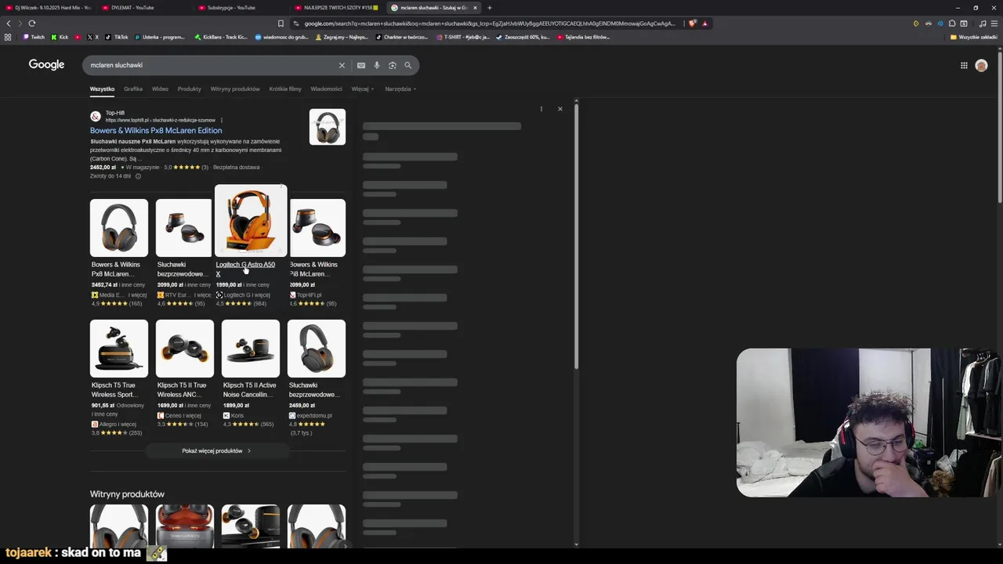Viewport: 1003px width, 564px height.
Task: Expand the Narzędzia dropdown
Action: [400, 89]
